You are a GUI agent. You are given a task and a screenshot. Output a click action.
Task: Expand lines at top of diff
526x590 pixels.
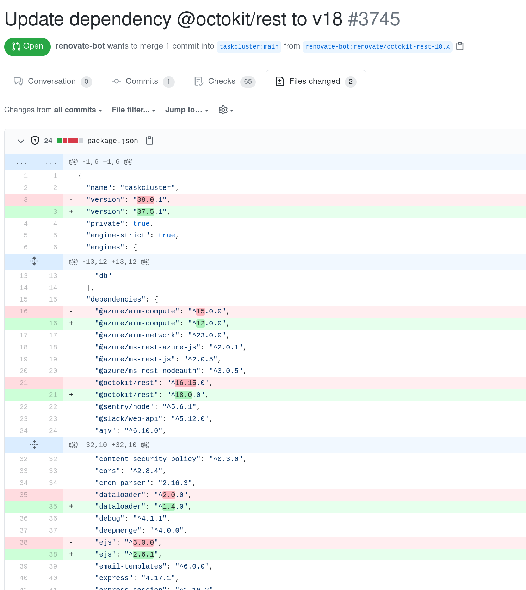click(x=34, y=162)
